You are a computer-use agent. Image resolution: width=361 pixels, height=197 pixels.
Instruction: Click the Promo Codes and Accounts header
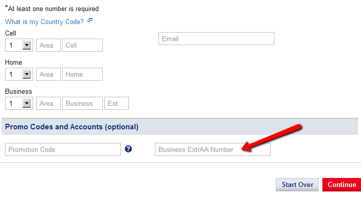click(x=72, y=127)
